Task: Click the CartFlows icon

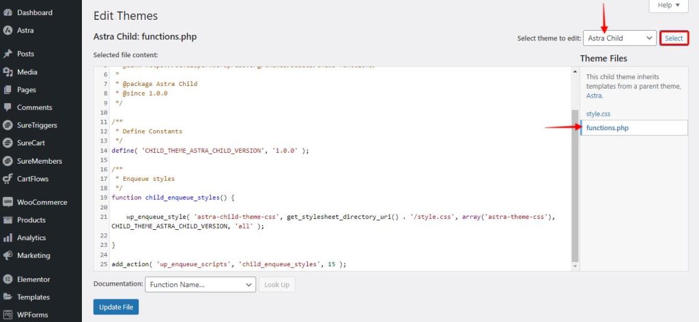Action: [8, 179]
